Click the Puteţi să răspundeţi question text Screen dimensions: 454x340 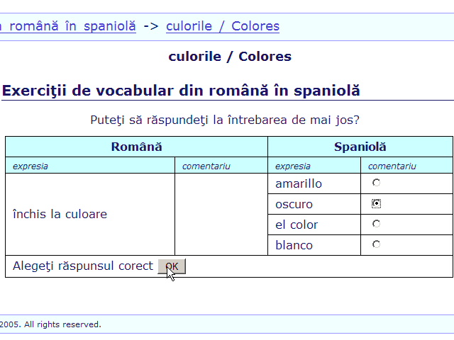pos(225,120)
